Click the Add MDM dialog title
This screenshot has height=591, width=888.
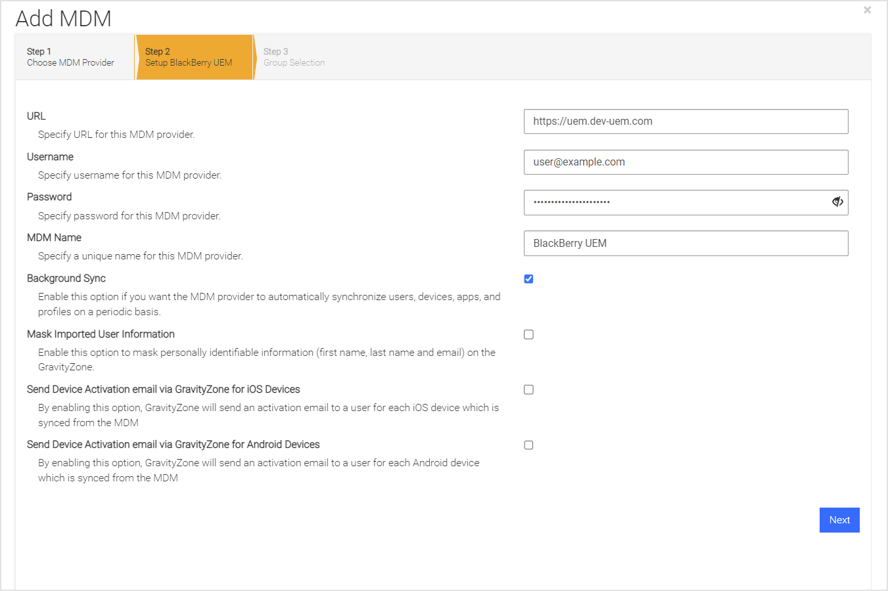[x=63, y=18]
